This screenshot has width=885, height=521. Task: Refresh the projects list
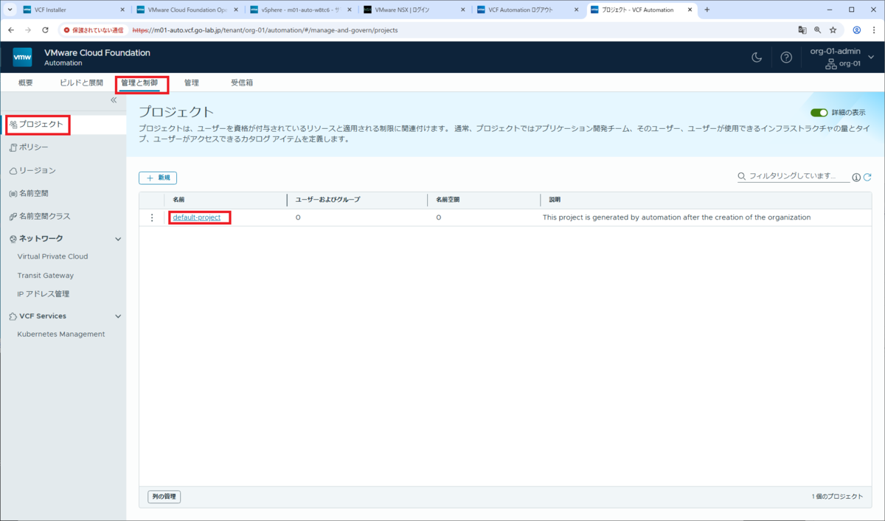(867, 177)
